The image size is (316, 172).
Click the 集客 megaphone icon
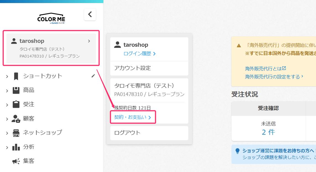point(16,161)
